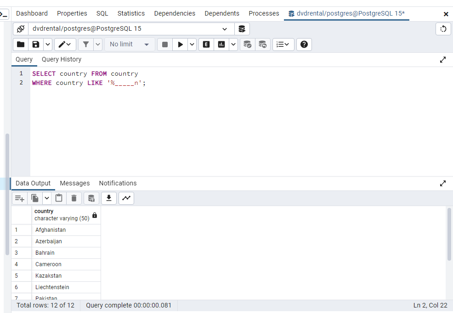Open file with the folder icon

pyautogui.click(x=21, y=45)
